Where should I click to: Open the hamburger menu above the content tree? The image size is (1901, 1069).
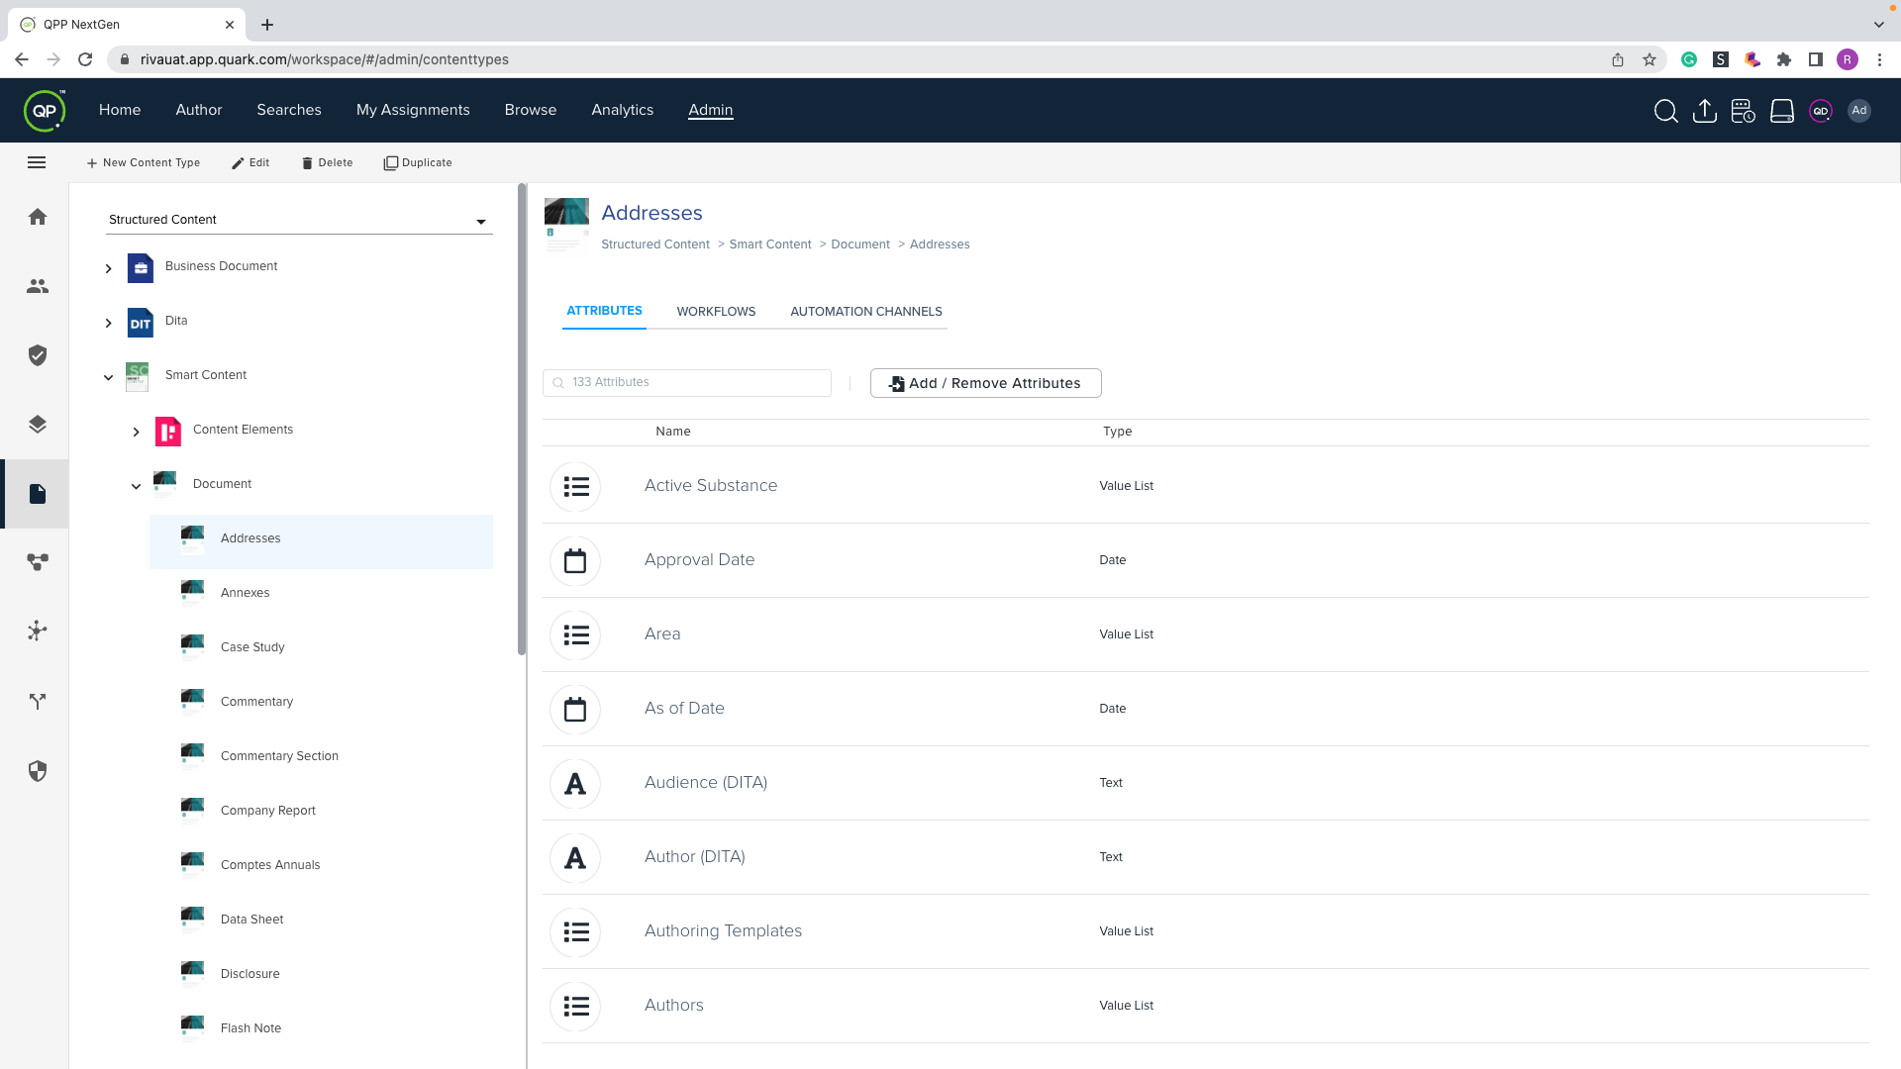(x=37, y=162)
